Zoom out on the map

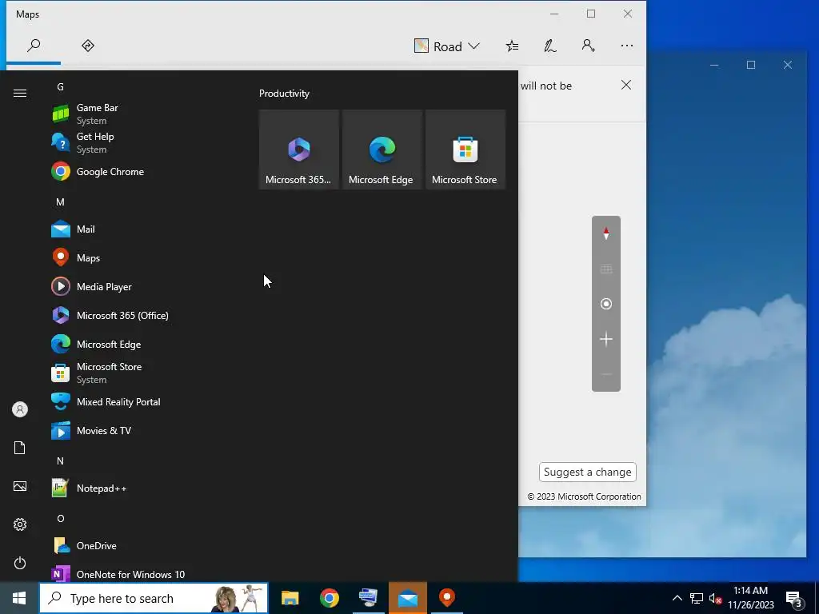pyautogui.click(x=606, y=374)
